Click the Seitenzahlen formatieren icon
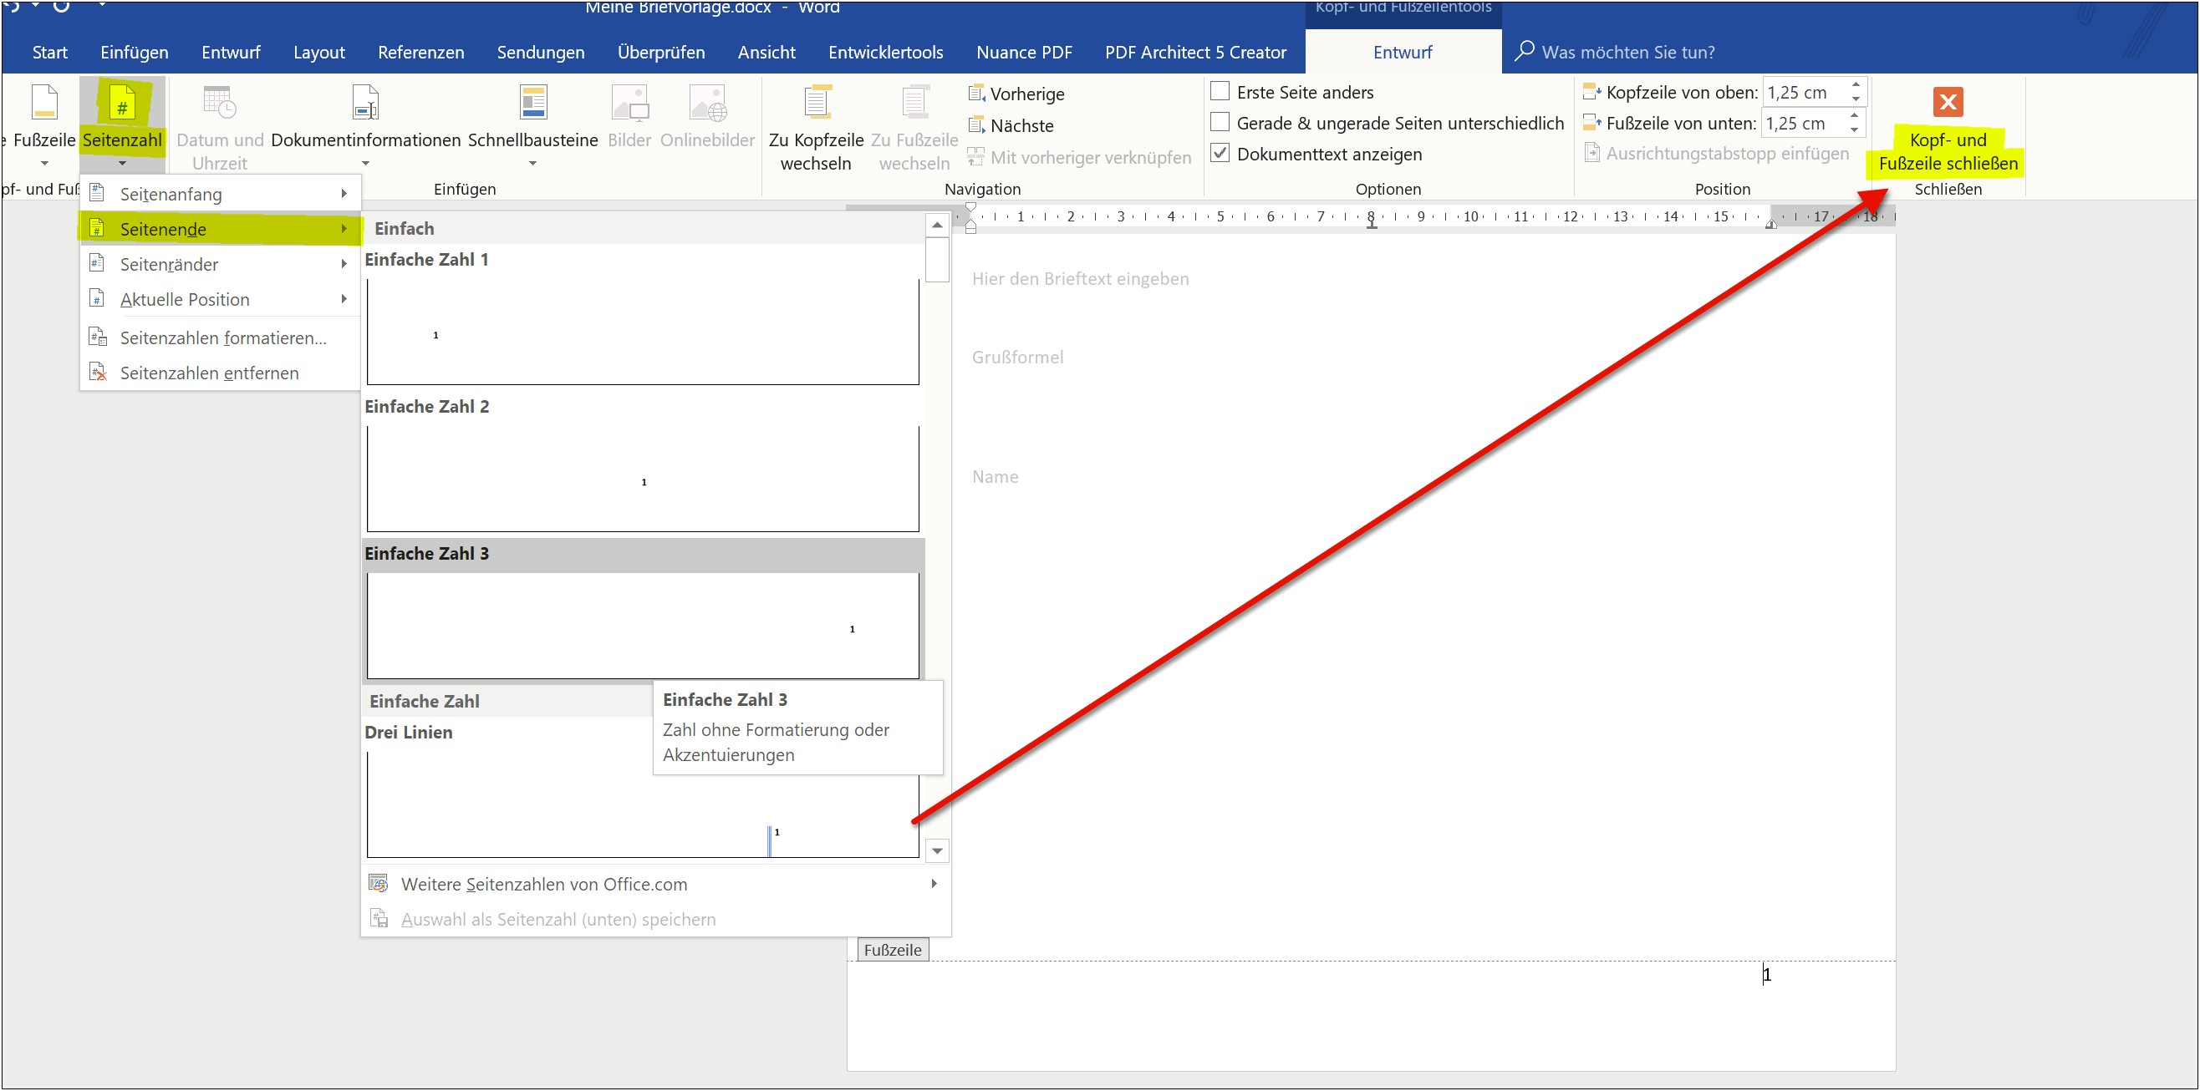Viewport: 2200px width, 1091px height. [99, 337]
